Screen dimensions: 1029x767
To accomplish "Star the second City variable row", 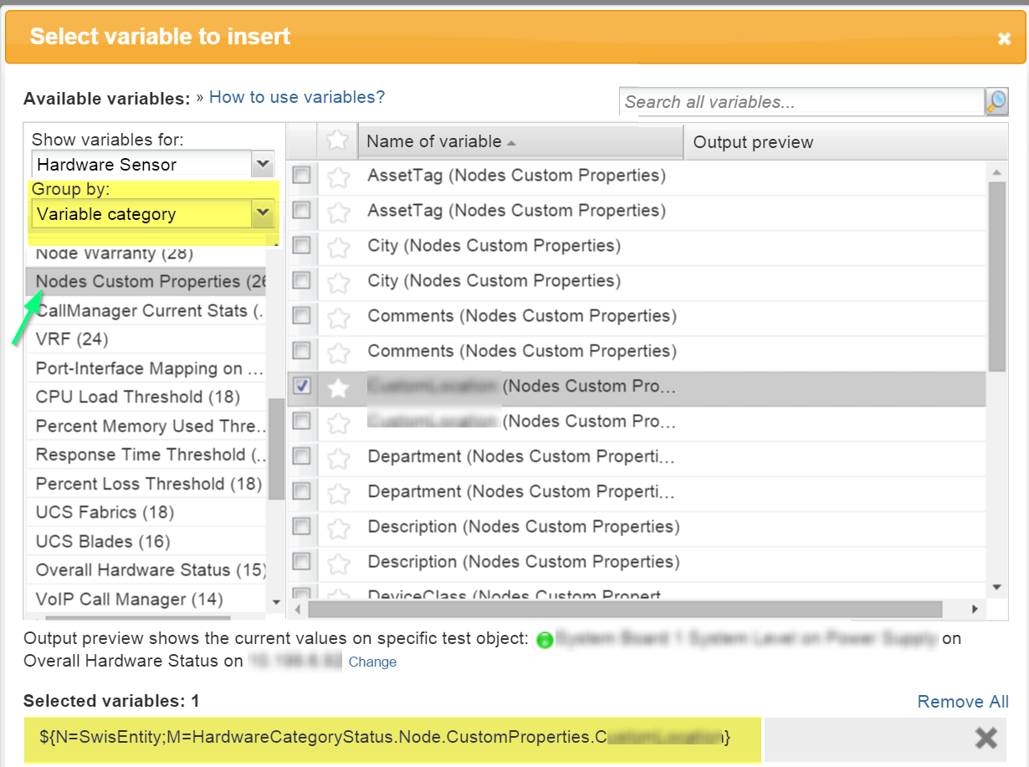I will [x=338, y=283].
